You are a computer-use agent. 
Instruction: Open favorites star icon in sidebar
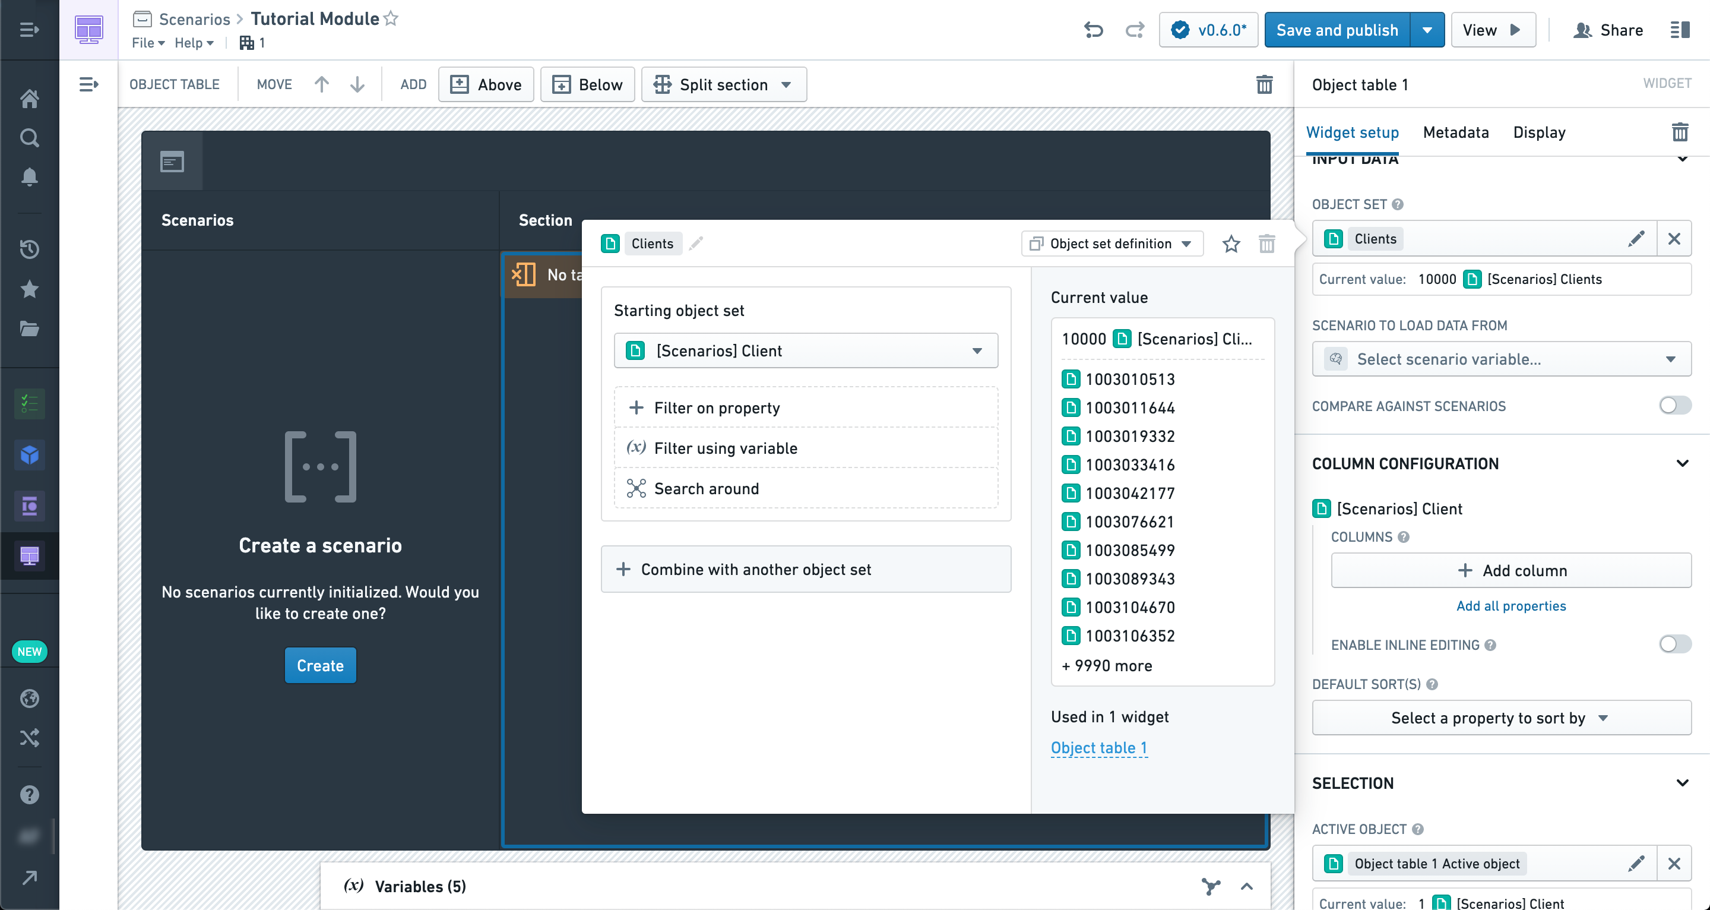[29, 289]
